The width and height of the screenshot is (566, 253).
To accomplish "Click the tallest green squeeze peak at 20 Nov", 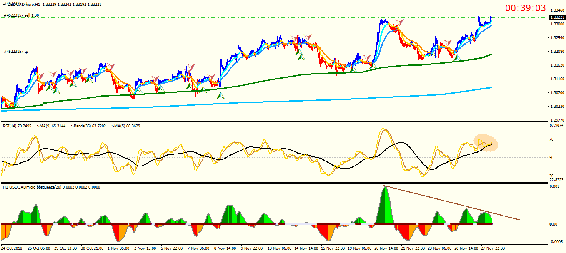I will (386, 205).
